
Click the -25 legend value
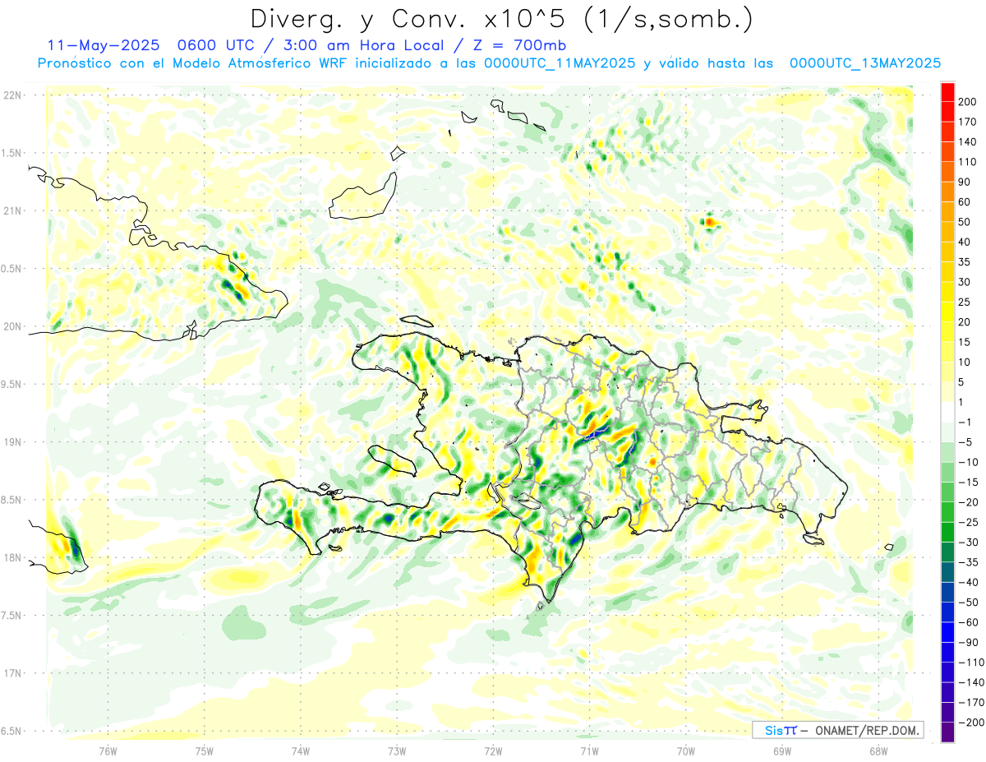(969, 522)
